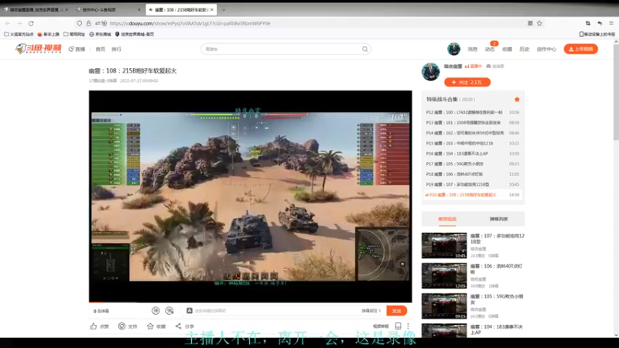Click the 支持 support icon

pos(122,326)
